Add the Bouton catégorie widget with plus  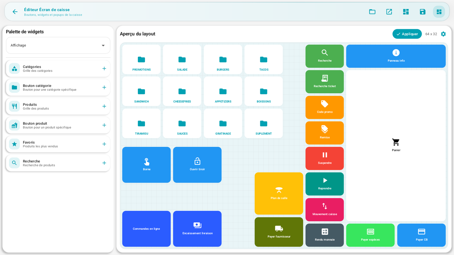pos(104,88)
